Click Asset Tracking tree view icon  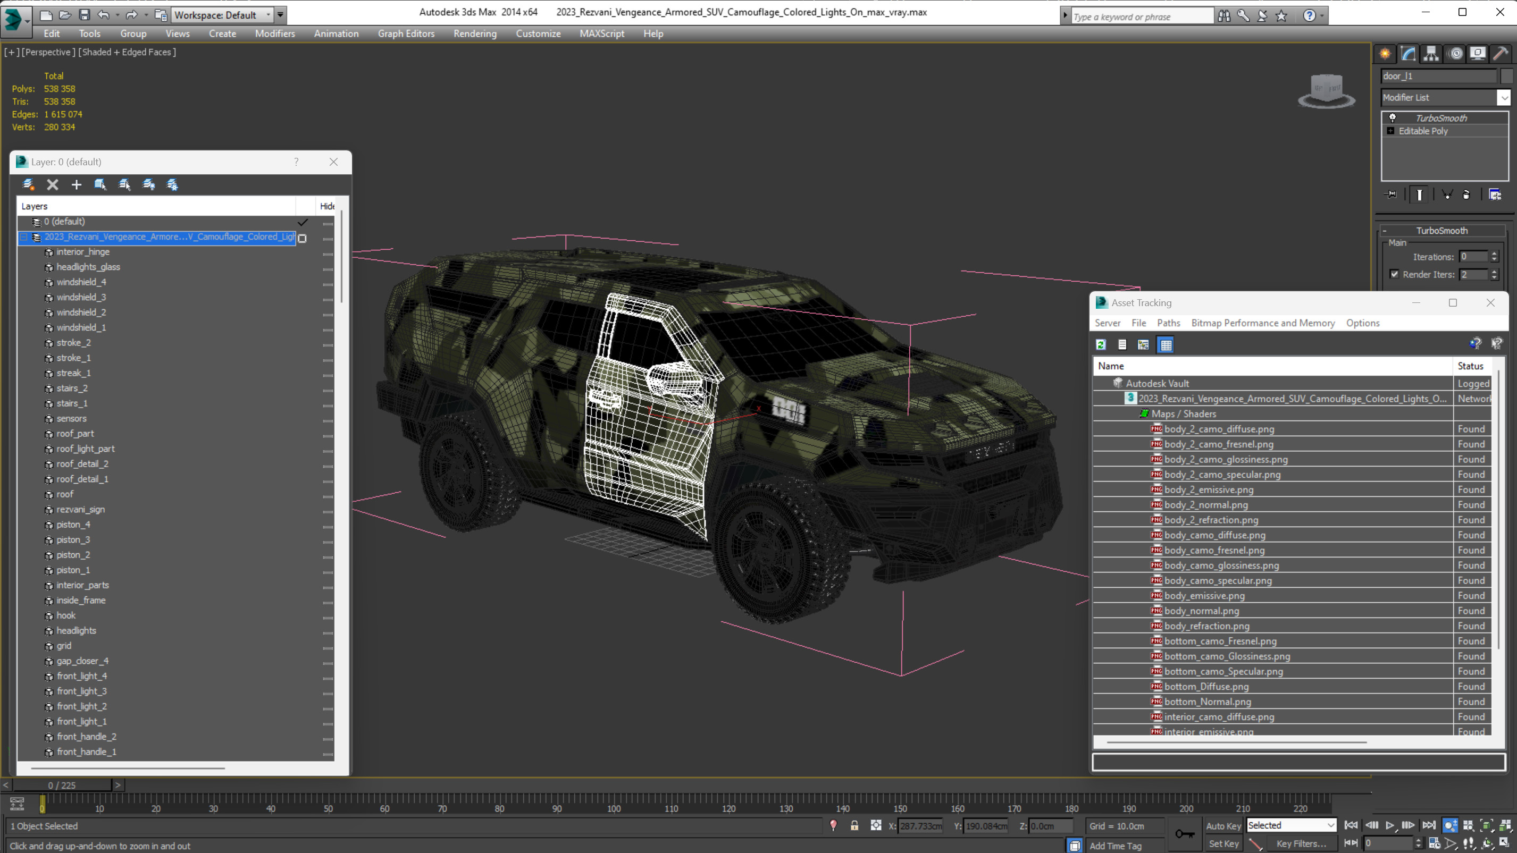tap(1144, 345)
